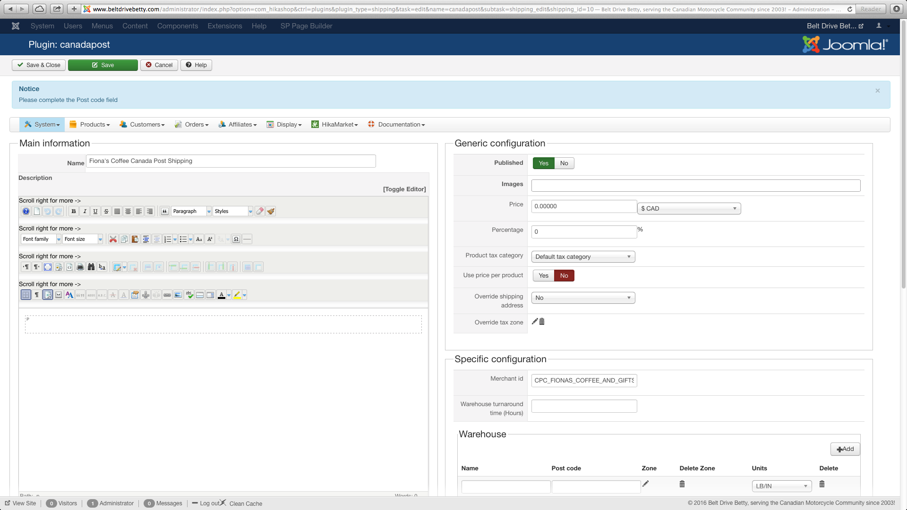This screenshot has width=907, height=510.
Task: Click the binoculars Find icon
Action: tap(91, 267)
